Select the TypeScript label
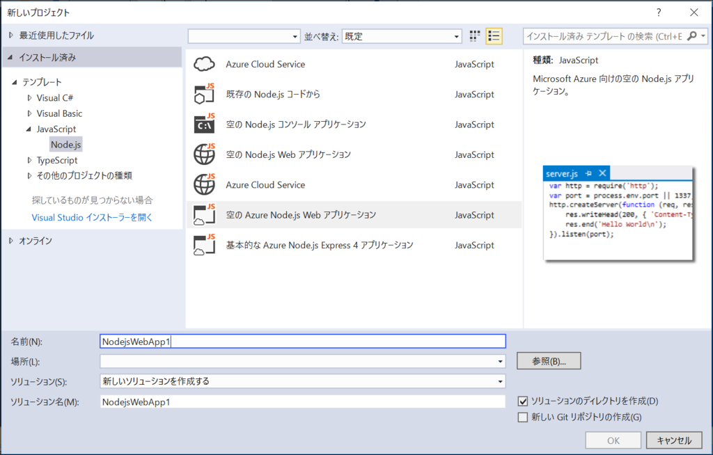Image resolution: width=713 pixels, height=455 pixels. coord(57,160)
